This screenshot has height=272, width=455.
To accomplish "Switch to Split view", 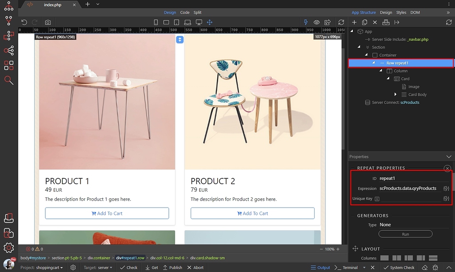I will [x=197, y=12].
